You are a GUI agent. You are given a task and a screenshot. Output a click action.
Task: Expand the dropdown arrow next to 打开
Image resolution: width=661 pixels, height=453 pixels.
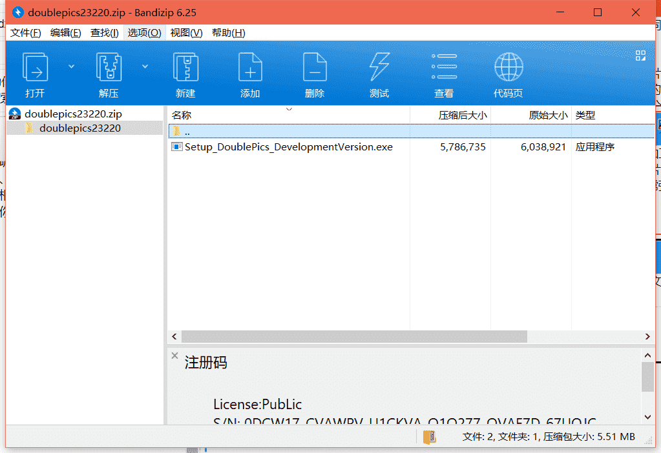pos(71,66)
